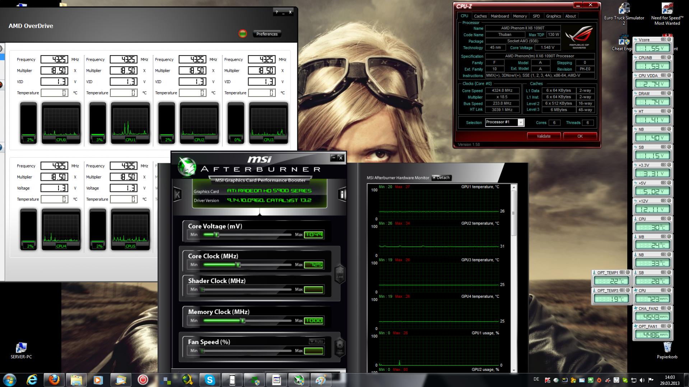This screenshot has width=689, height=387.
Task: Click the Core Clock slider handle
Action: click(238, 265)
